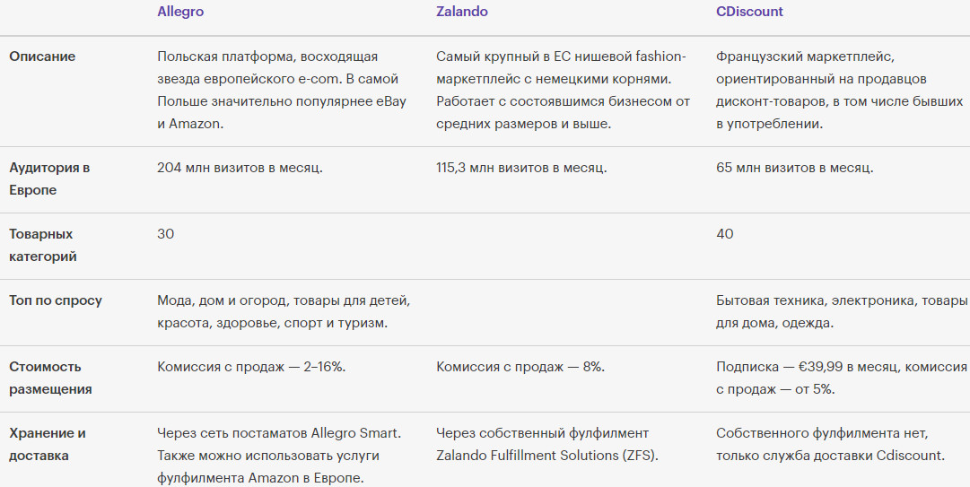Image resolution: width=970 pixels, height=487 pixels.
Task: Click the Allegro column header link
Action: [x=179, y=12]
